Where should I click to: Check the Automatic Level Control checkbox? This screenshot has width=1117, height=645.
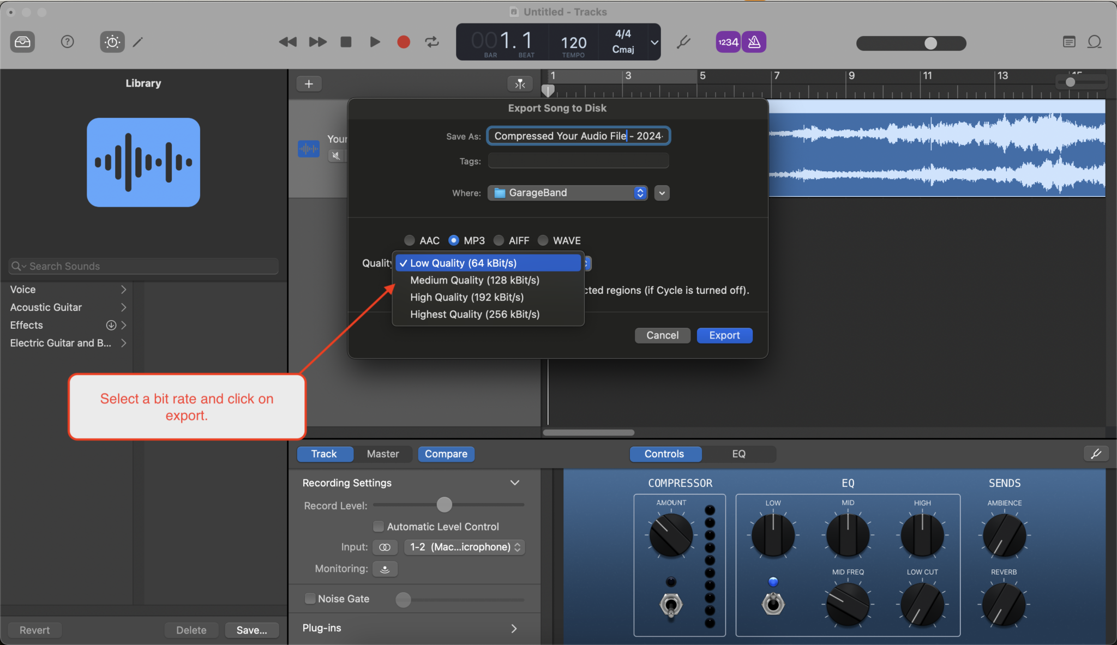click(378, 526)
